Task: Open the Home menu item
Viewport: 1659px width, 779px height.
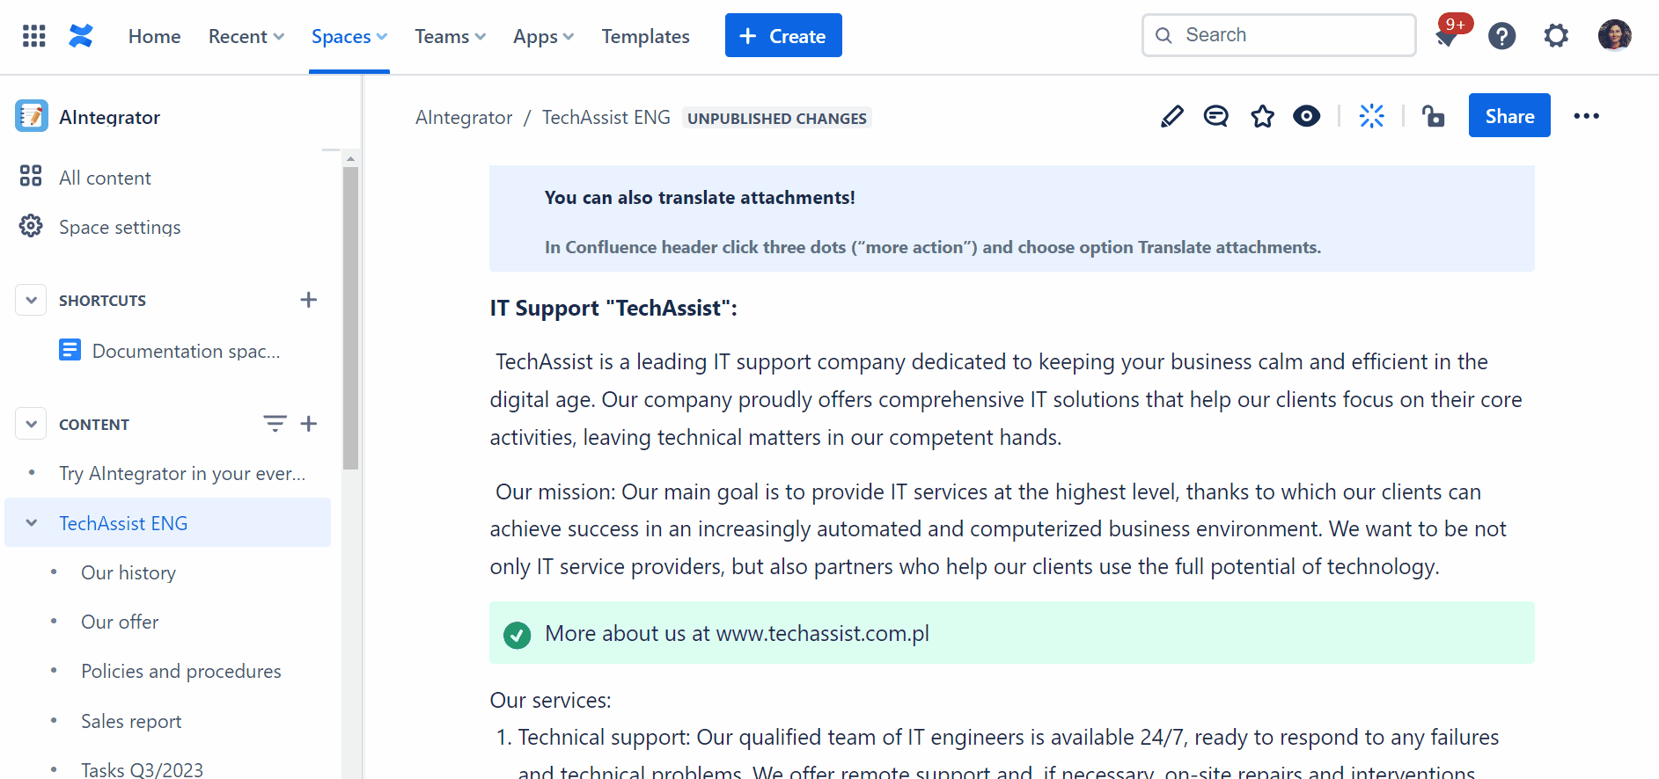Action: pos(155,36)
